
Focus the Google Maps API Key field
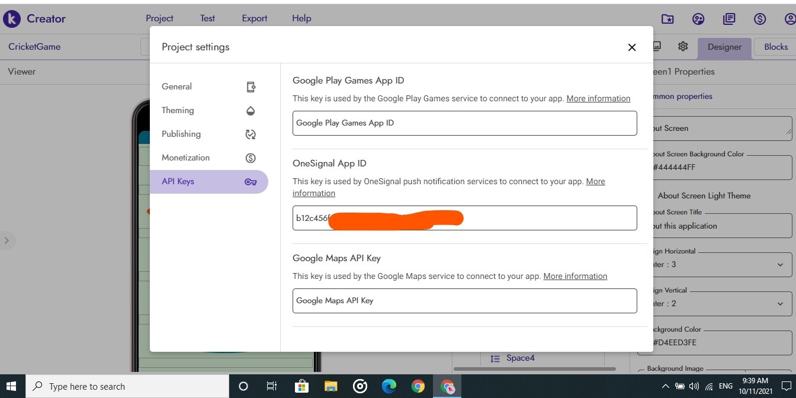tap(464, 301)
